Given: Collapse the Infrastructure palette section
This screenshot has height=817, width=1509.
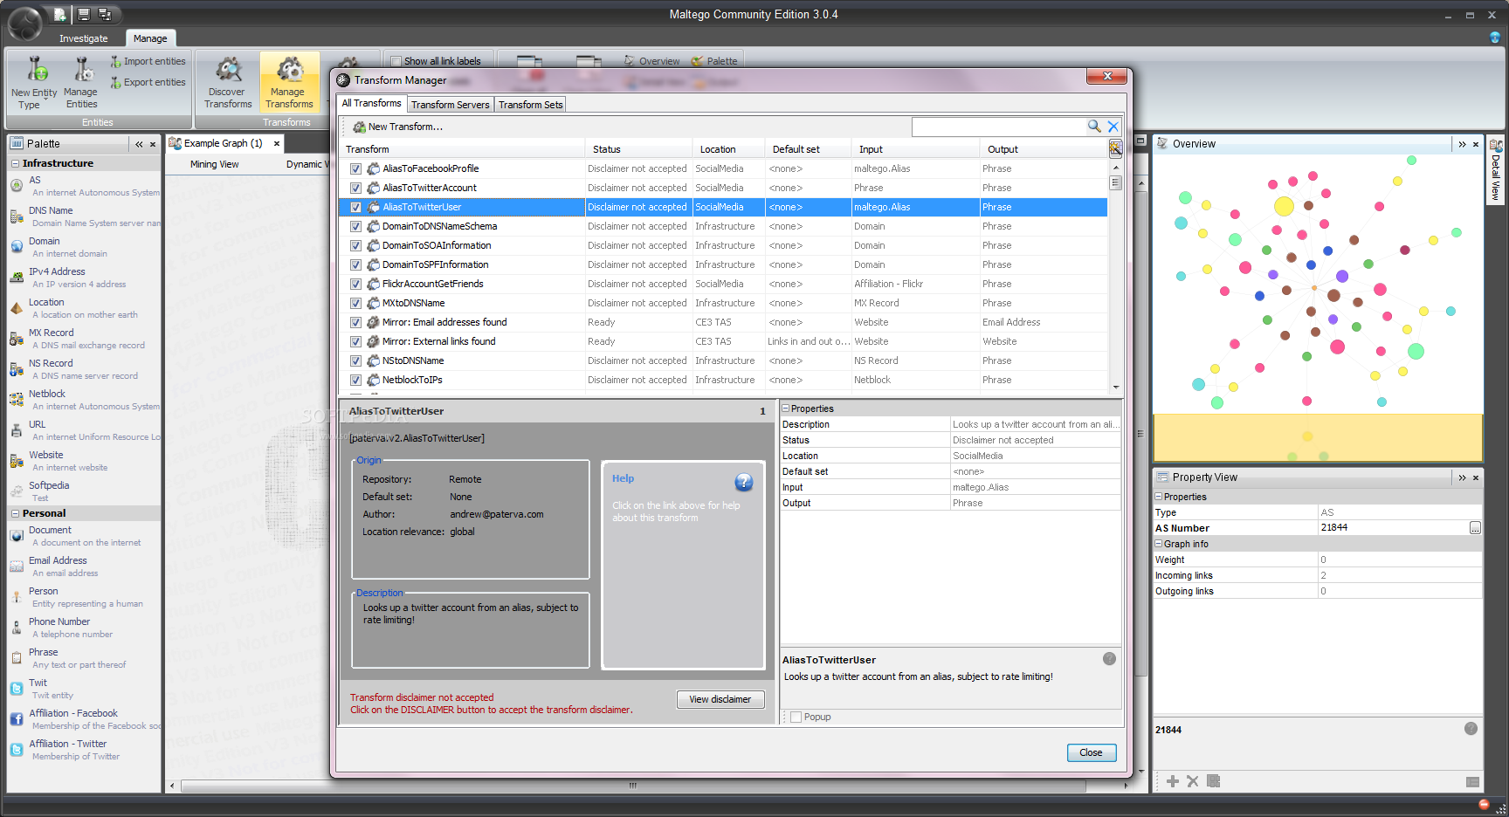Looking at the screenshot, I should (15, 163).
